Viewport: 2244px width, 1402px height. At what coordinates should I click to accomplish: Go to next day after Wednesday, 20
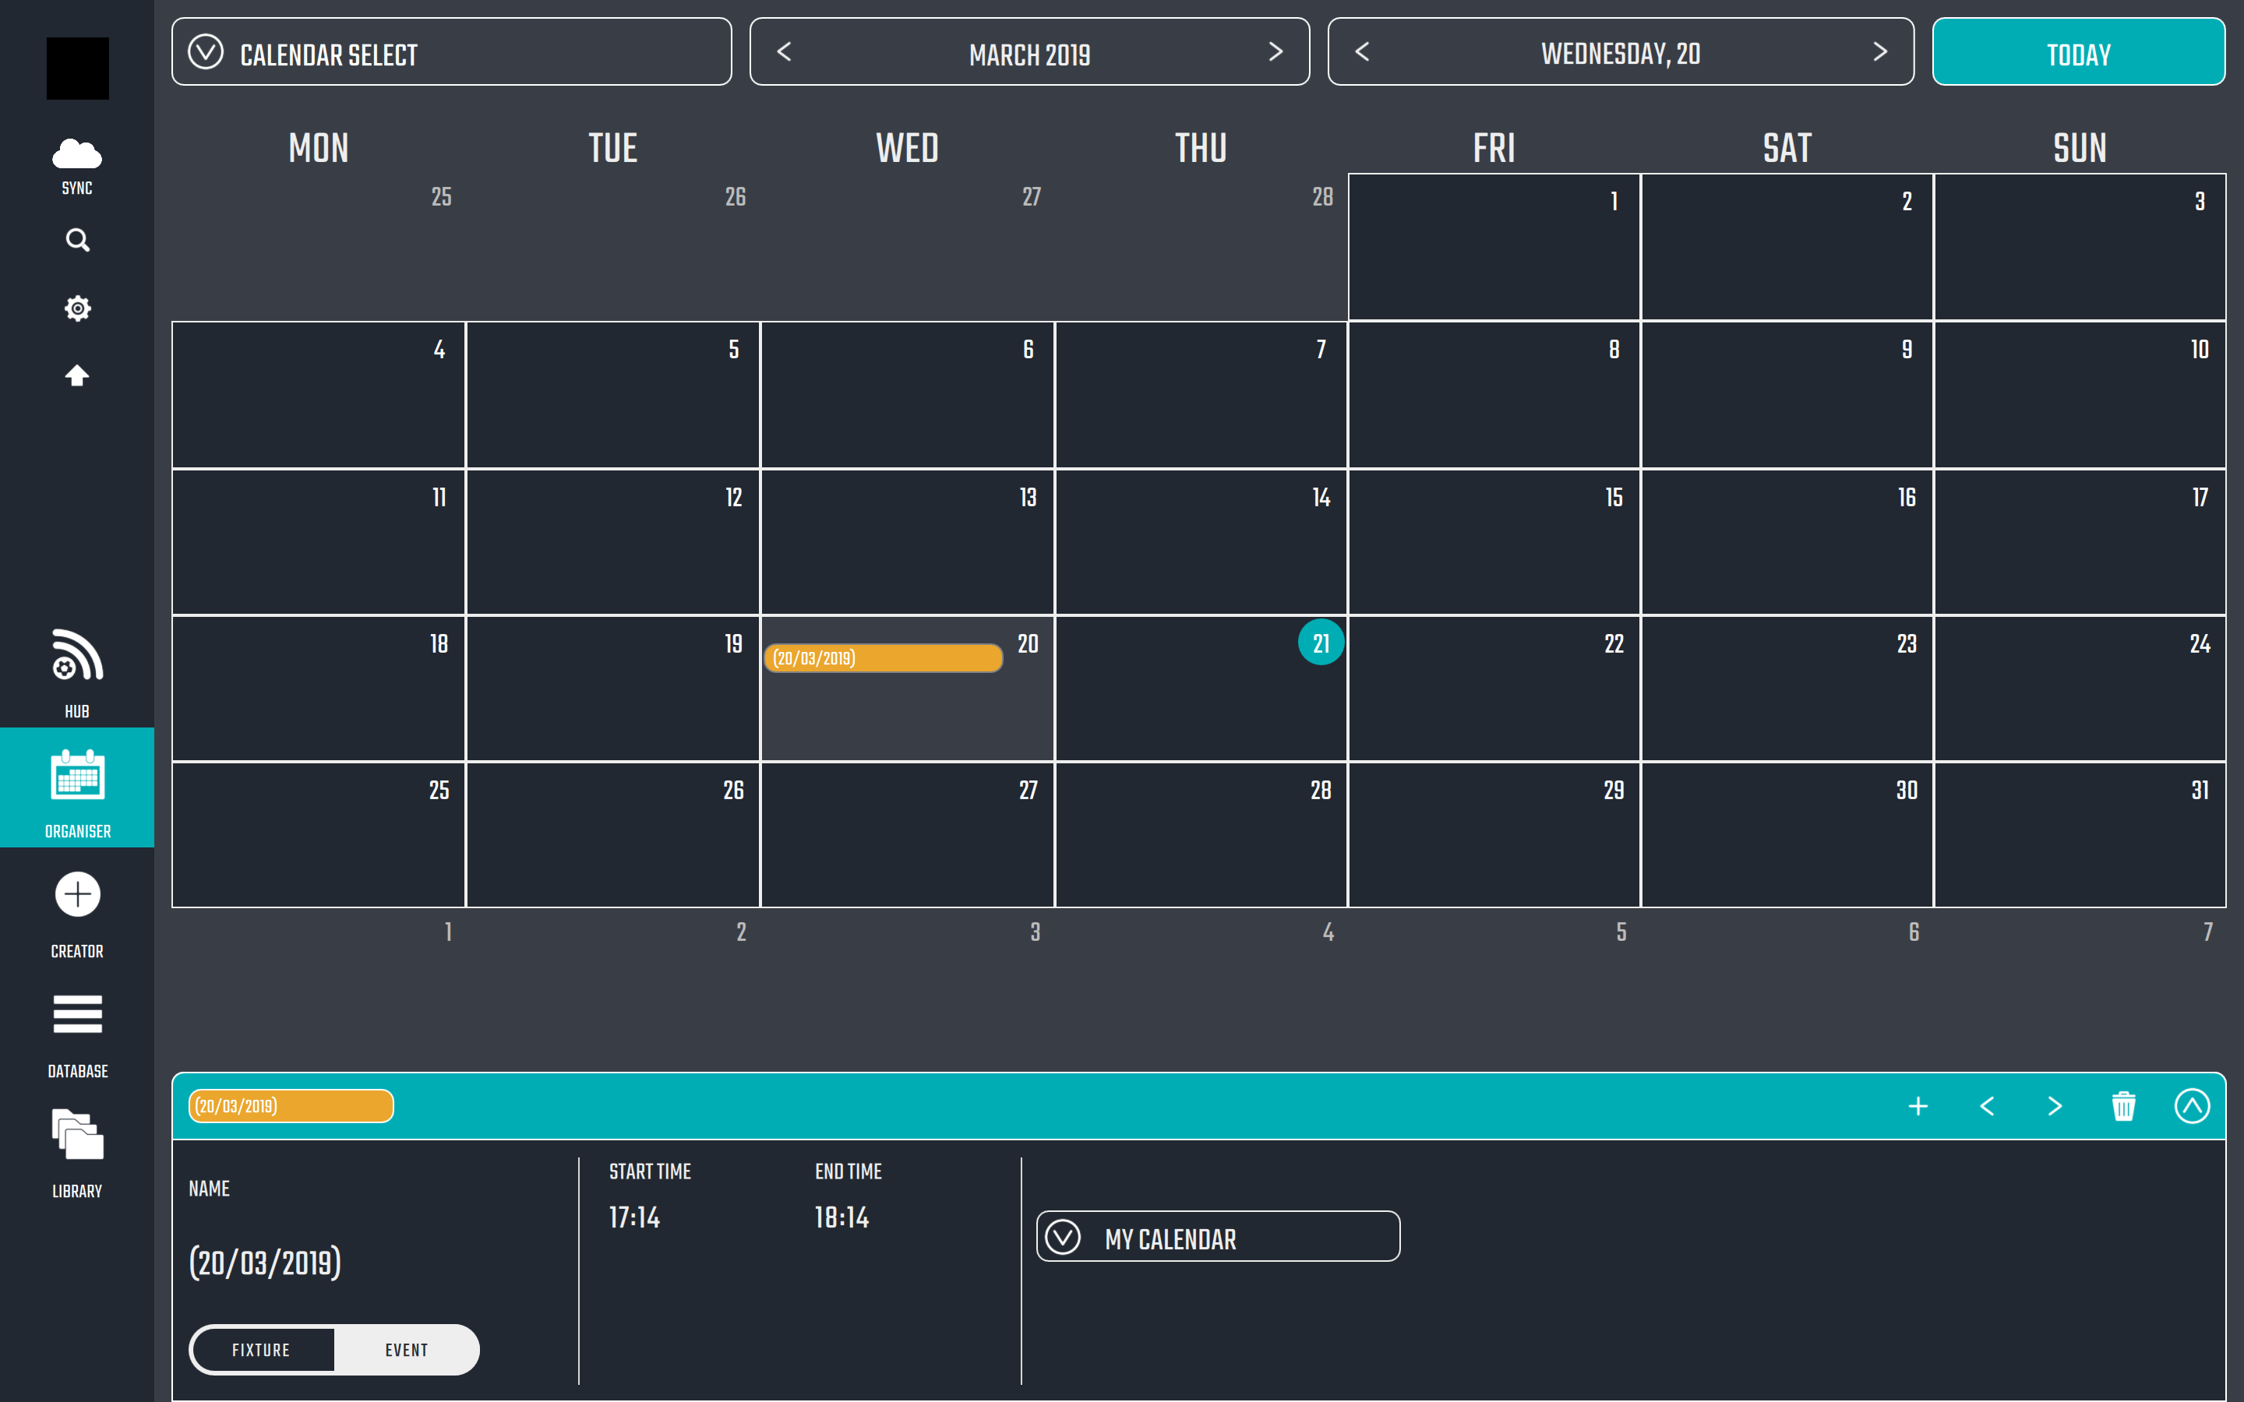[1879, 52]
